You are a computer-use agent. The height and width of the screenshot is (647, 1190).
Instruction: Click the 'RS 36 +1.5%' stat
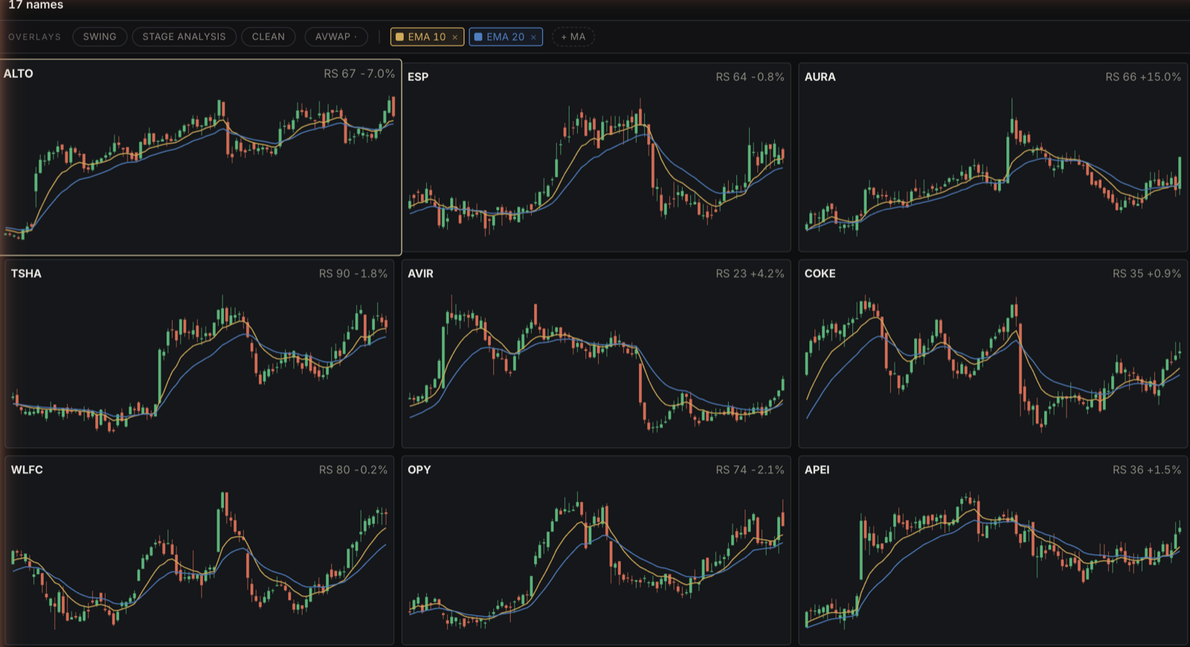(x=1147, y=469)
